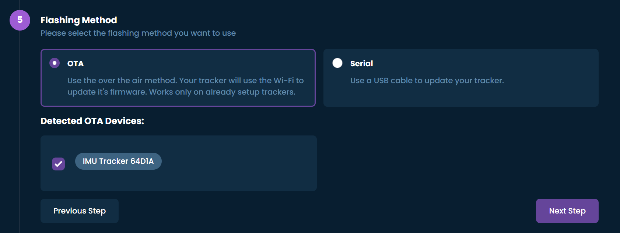Click the purple step 5 circle
The height and width of the screenshot is (233, 620).
(20, 20)
